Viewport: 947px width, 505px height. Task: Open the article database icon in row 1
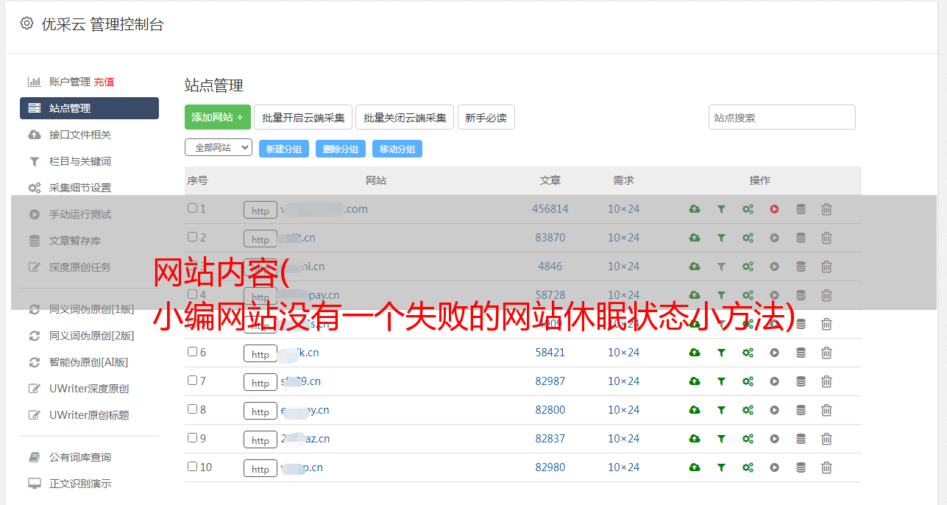click(x=801, y=209)
